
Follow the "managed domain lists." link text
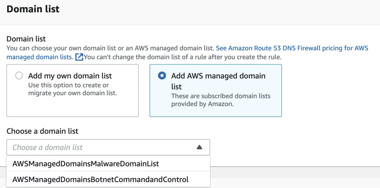click(40, 58)
